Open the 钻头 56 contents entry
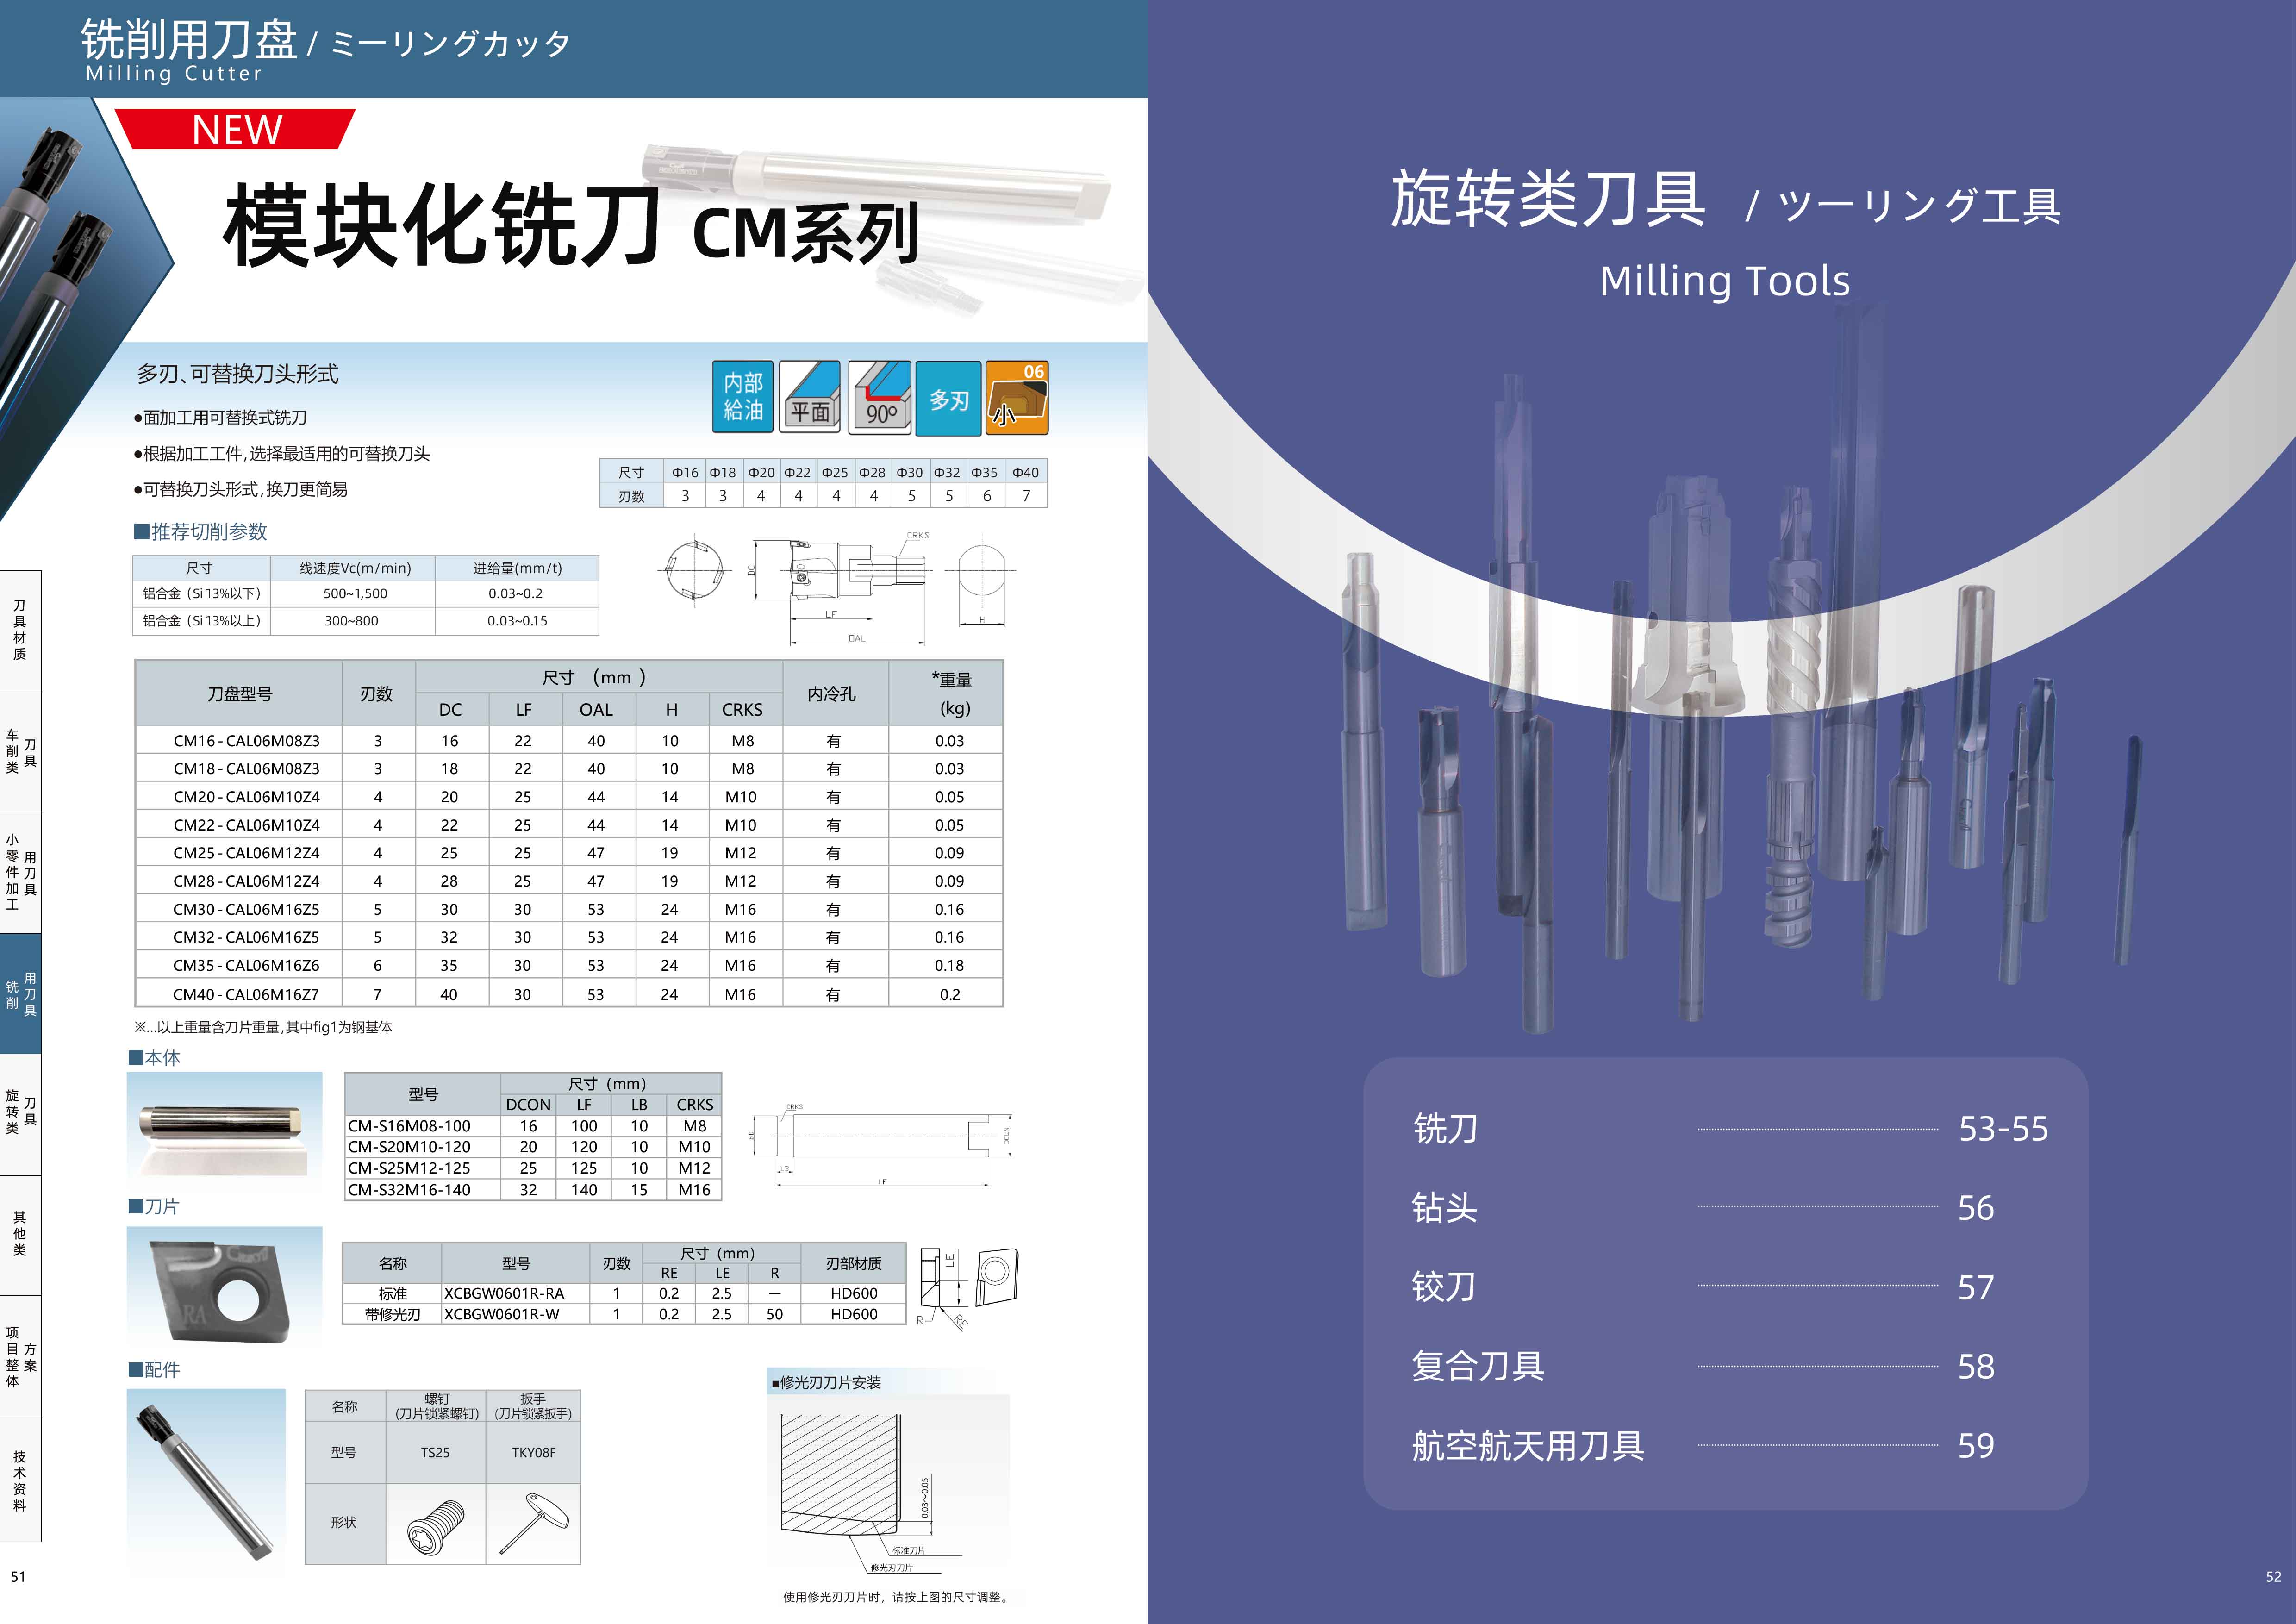 click(x=1703, y=1207)
